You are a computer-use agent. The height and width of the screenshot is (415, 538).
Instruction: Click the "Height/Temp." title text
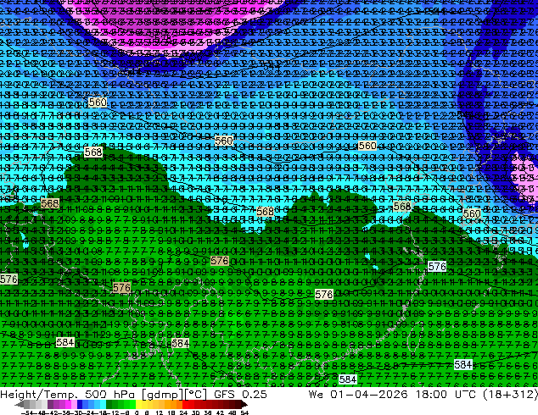pos(38,395)
